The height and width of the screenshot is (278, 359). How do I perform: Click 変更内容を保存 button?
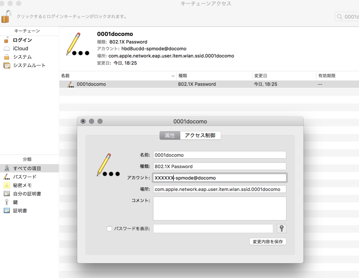268,242
